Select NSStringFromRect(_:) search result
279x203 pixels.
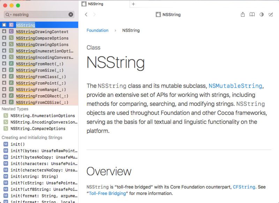[x=39, y=64]
